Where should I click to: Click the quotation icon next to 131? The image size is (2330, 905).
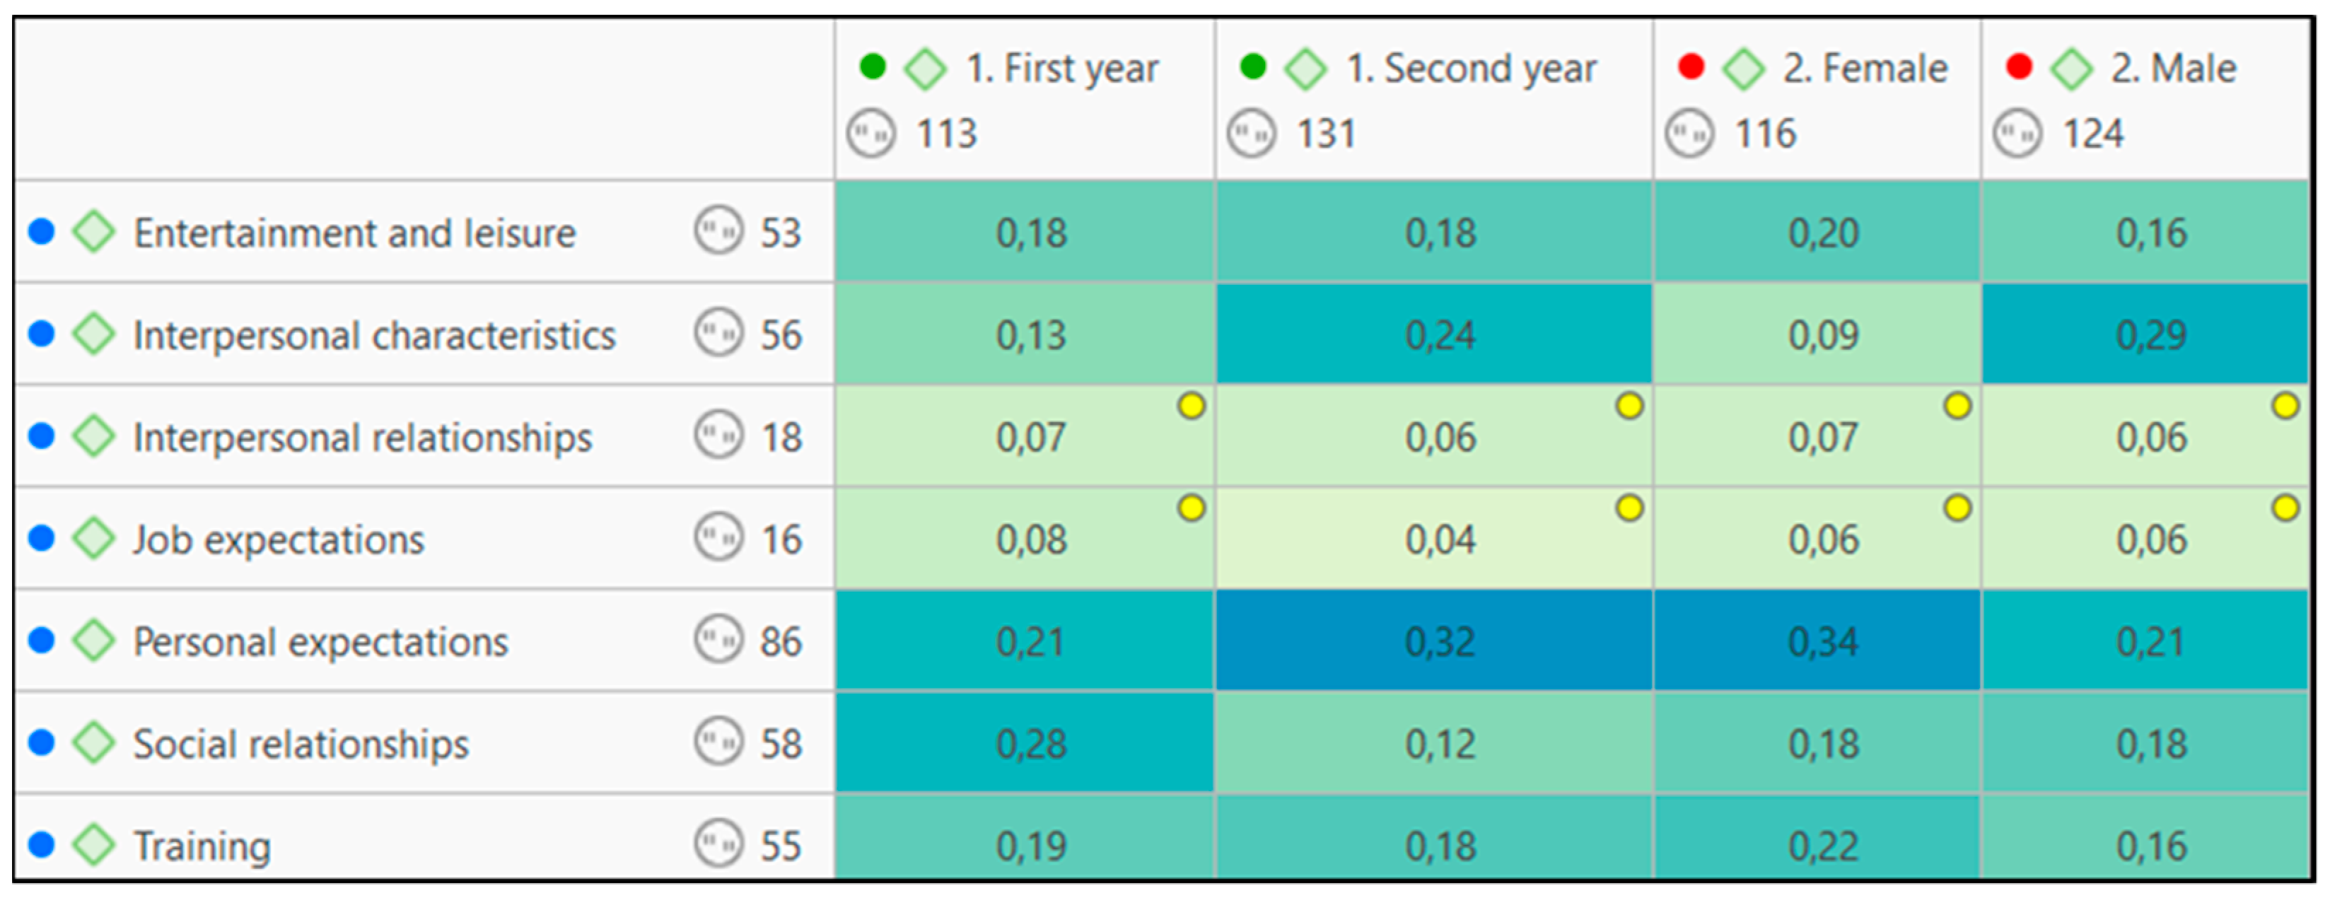click(1251, 134)
